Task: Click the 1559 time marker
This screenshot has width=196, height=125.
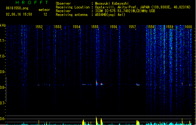Action: (170, 27)
